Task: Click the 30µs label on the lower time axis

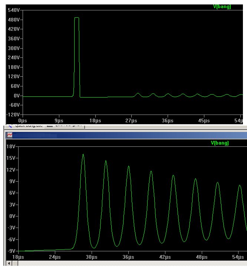Action: (x=92, y=257)
